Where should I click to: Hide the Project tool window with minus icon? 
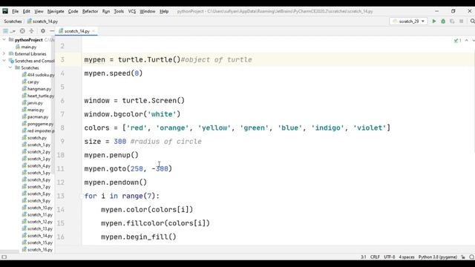pos(52,31)
